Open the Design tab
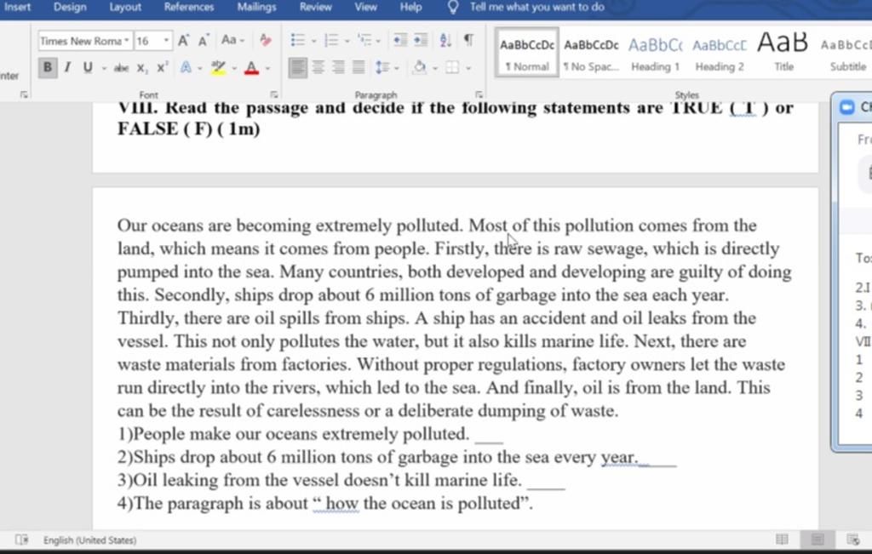Viewport: 872px width, 554px height. 70,7
